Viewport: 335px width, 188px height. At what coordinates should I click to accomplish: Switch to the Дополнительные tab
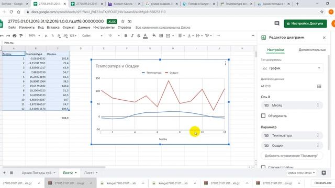tap(312, 50)
